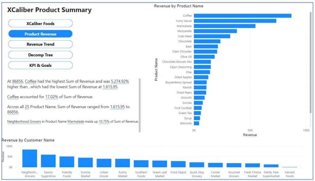Select the Gnocchi revenue bar

pos(199,98)
